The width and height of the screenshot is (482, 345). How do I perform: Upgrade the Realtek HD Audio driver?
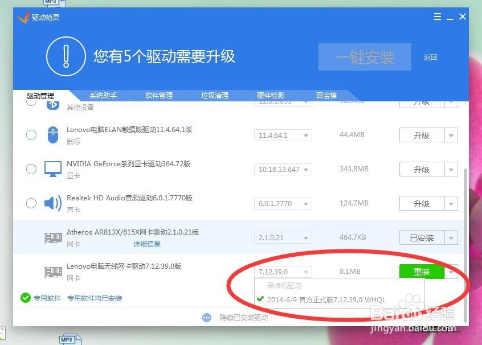click(x=422, y=203)
